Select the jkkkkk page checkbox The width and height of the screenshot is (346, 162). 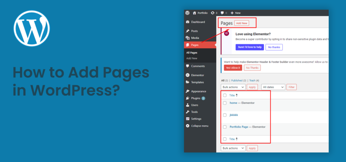(x=225, y=115)
